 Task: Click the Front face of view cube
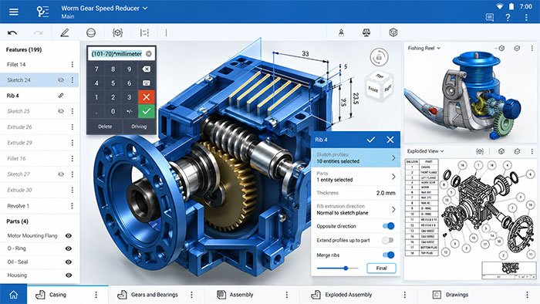pos(373,90)
